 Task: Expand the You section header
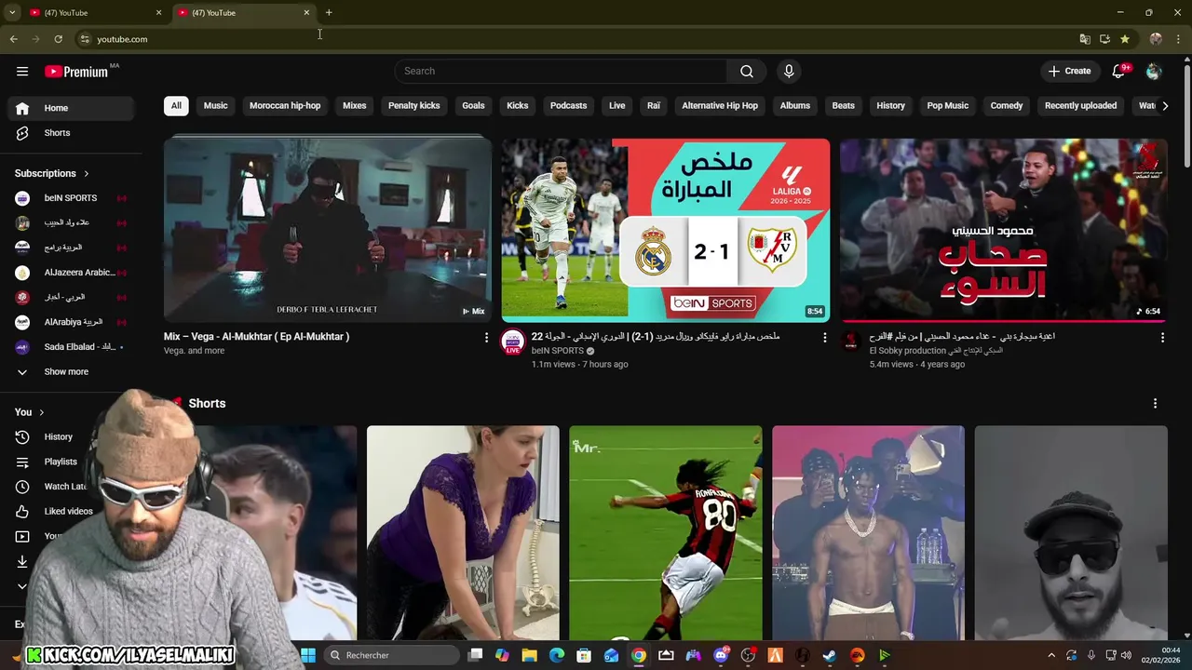pos(30,412)
